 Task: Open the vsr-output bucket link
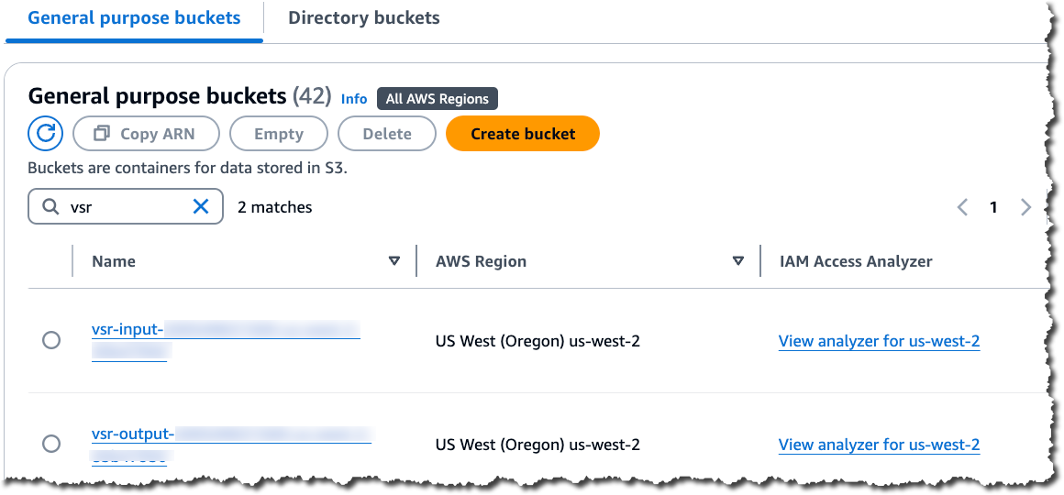coord(134,433)
